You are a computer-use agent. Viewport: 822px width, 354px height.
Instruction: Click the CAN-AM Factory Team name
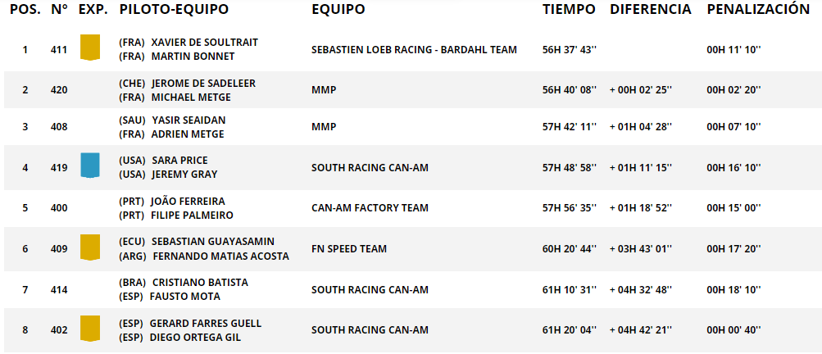(370, 207)
